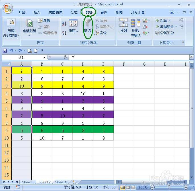Viewport: 195px width, 191px height.
Task: Click the 分类汇总 subtotal button
Action: click(165, 33)
